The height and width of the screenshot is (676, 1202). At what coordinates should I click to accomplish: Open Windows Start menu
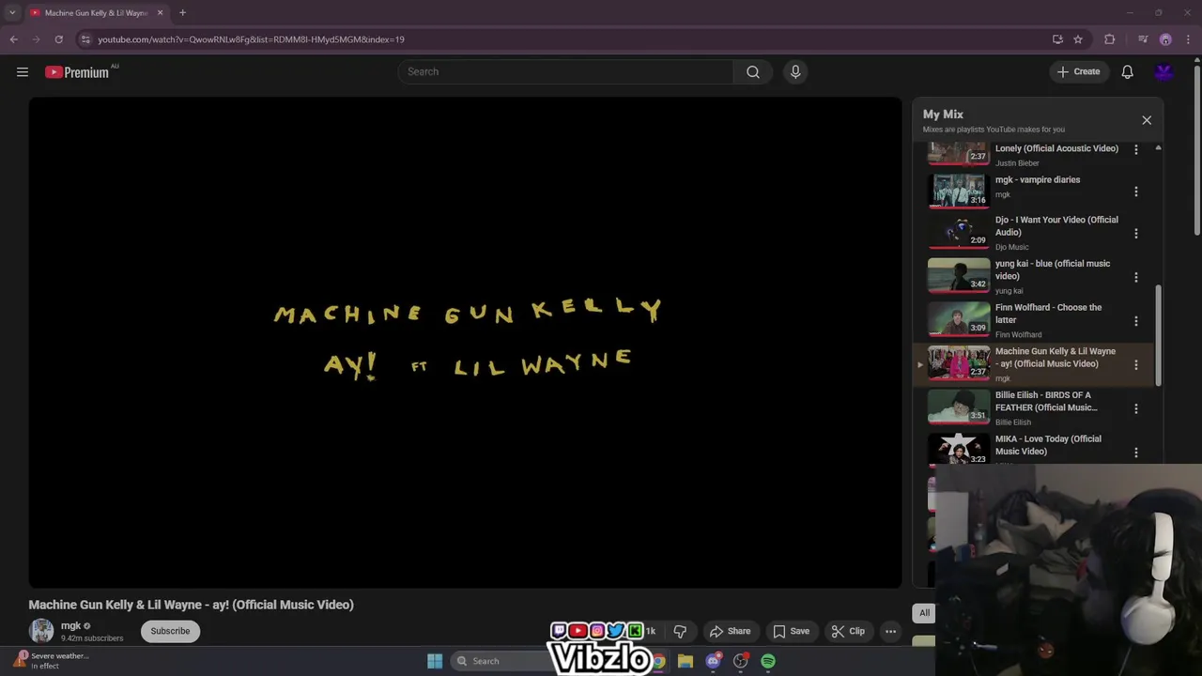[435, 661]
